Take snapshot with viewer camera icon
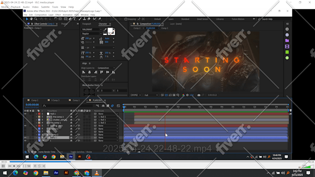Viewport: 315px width, 177px height. 199,95
